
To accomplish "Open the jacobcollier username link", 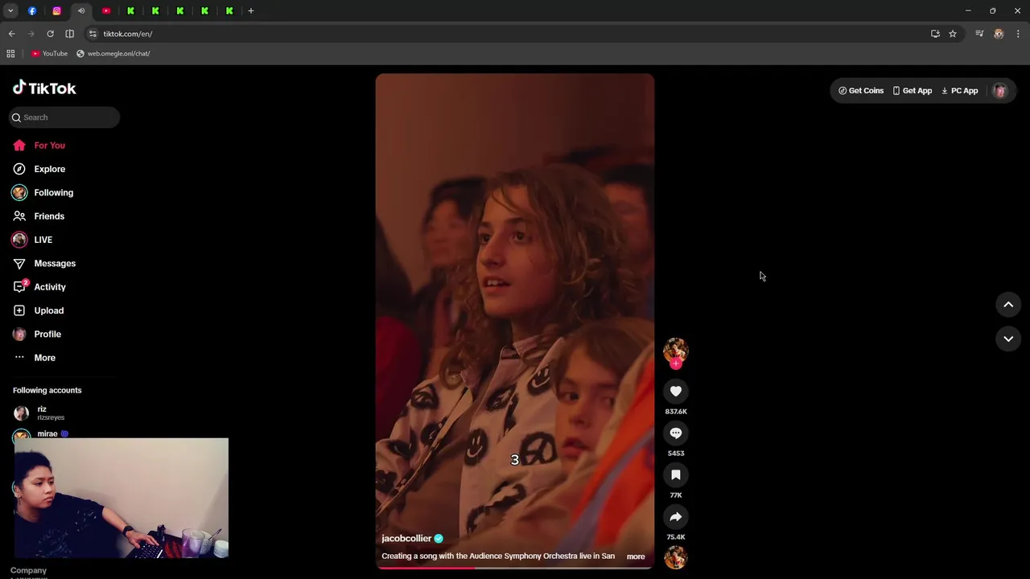I will [x=406, y=539].
